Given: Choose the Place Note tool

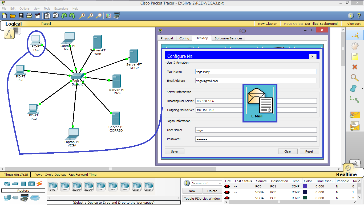Looking at the screenshot, I should point(355,56).
